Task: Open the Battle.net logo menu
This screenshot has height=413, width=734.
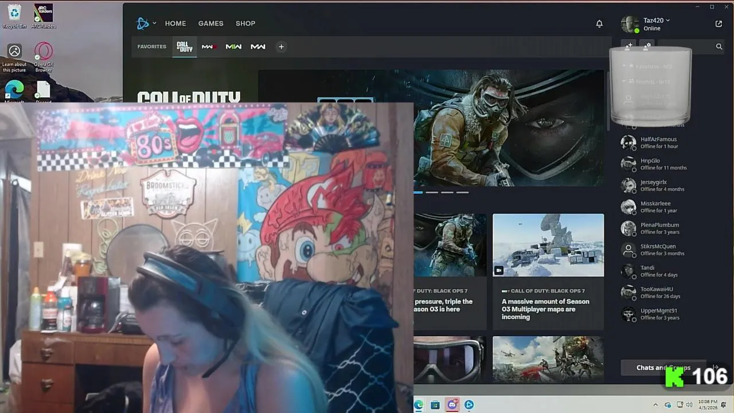Action: 142,24
